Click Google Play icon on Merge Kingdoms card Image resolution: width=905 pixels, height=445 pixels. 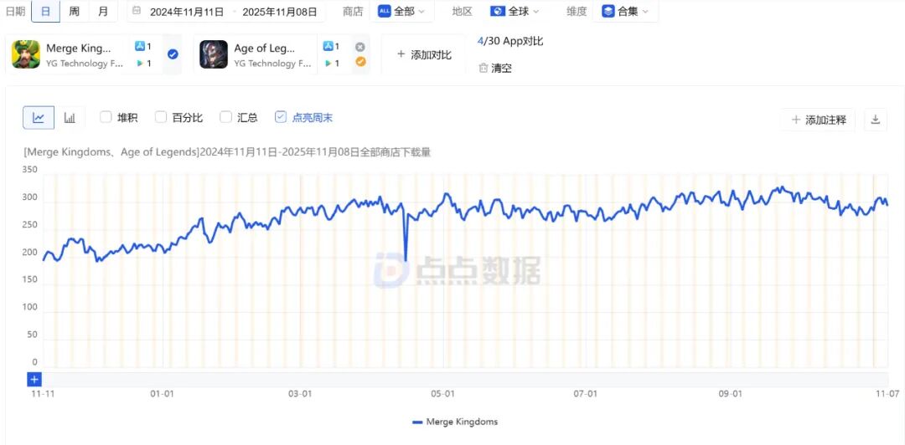(x=140, y=64)
